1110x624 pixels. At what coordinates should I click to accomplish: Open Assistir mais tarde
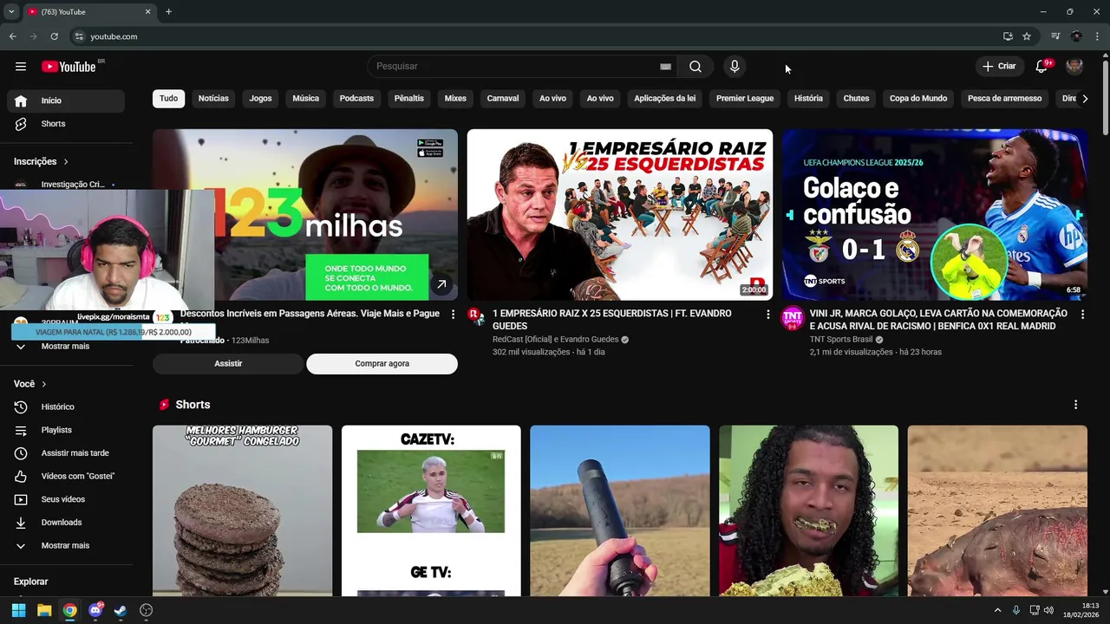pyautogui.click(x=66, y=453)
